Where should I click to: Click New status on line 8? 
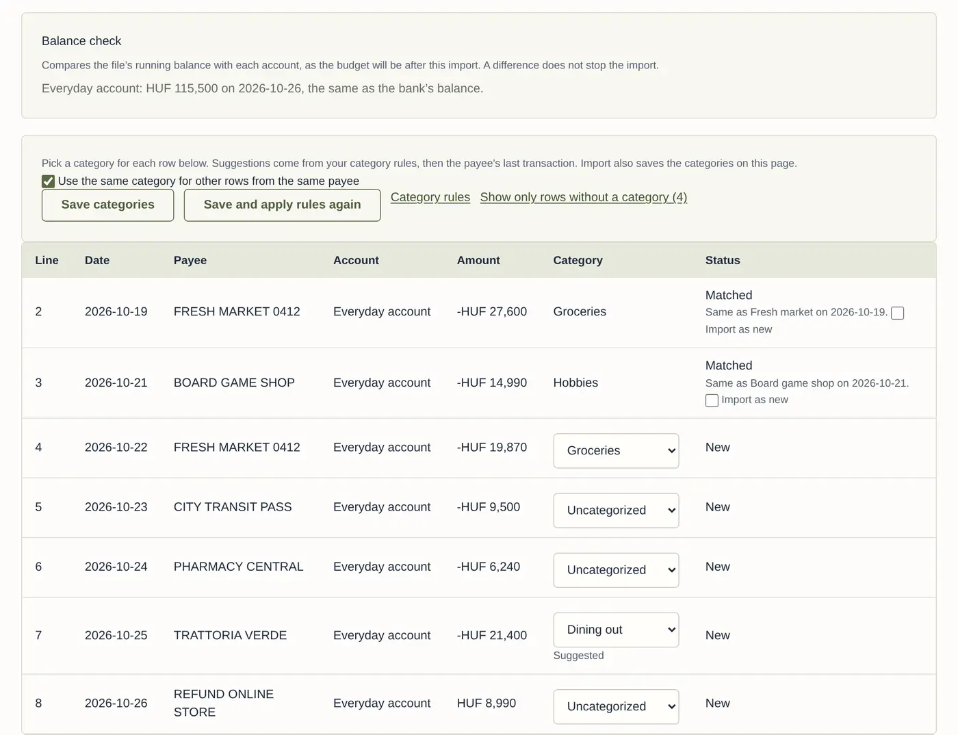coord(718,703)
